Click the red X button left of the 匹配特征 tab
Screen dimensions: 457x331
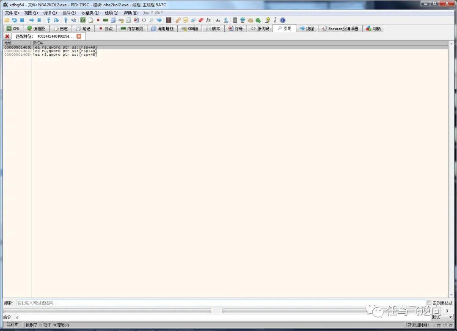7,36
